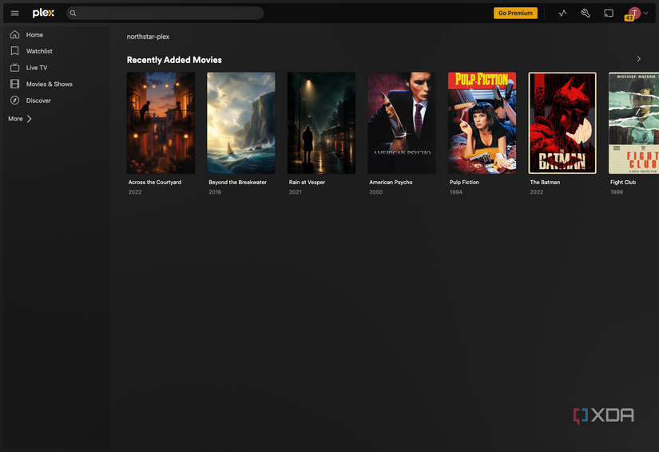Click the Plex logo

tap(43, 13)
